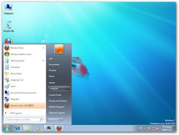
Task: Open Windows Media Center icon
Action: 7,54
